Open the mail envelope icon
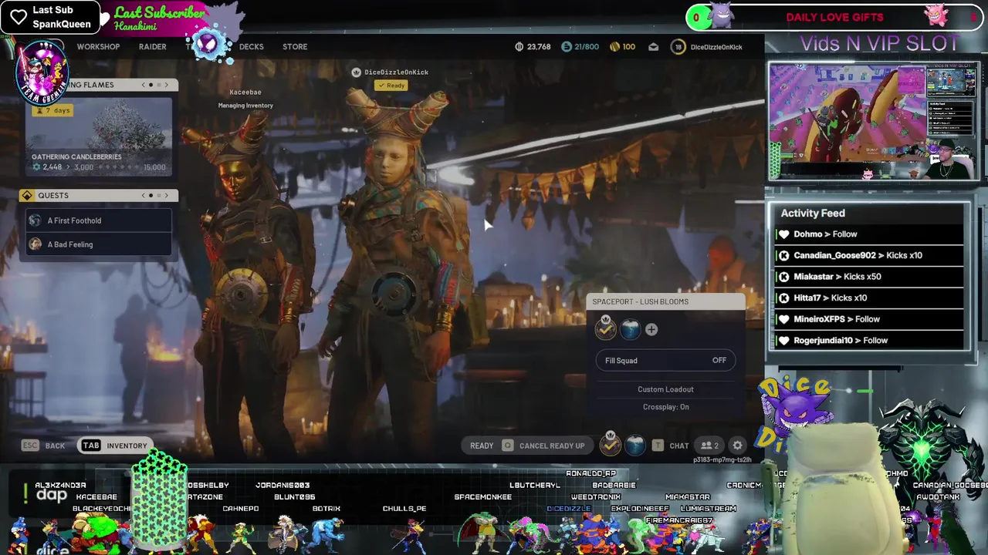The width and height of the screenshot is (988, 555). tap(653, 47)
